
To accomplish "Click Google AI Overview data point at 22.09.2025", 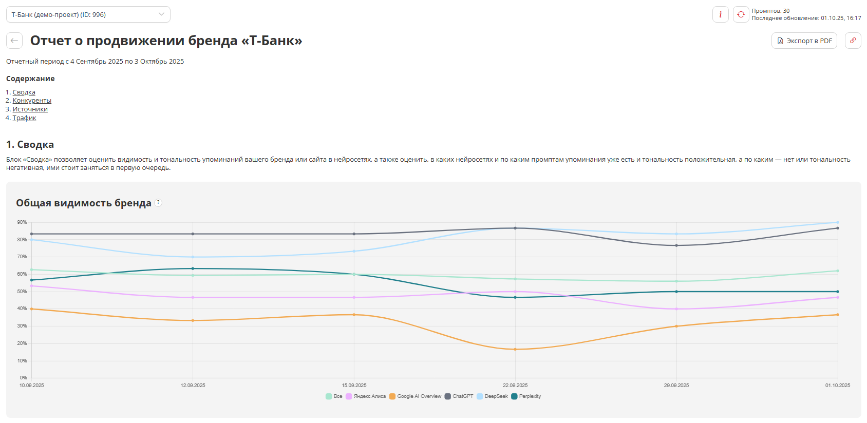I will point(515,350).
